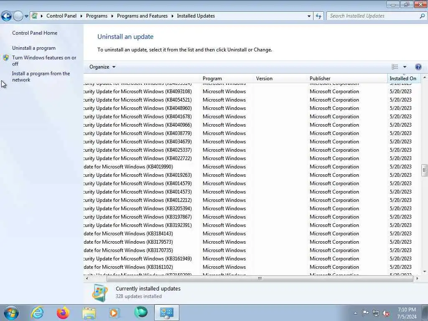
Task: Open the Windows Start menu orb
Action: click(x=11, y=313)
